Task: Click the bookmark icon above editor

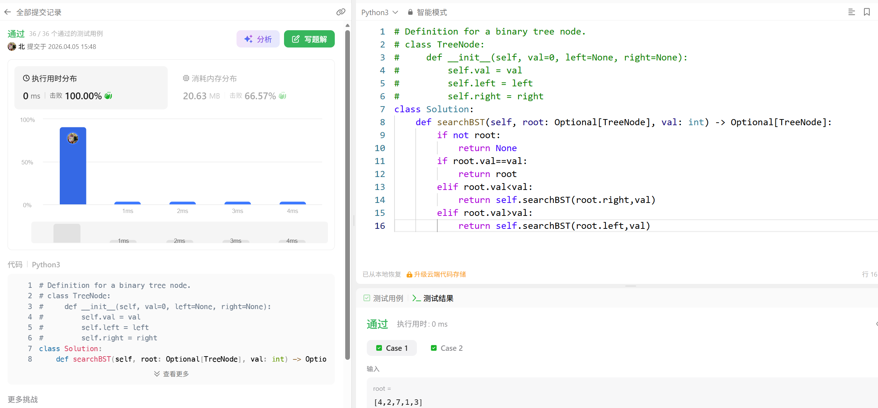Action: click(x=867, y=12)
